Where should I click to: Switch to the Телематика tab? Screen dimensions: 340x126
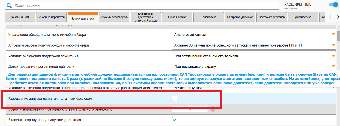(209, 17)
